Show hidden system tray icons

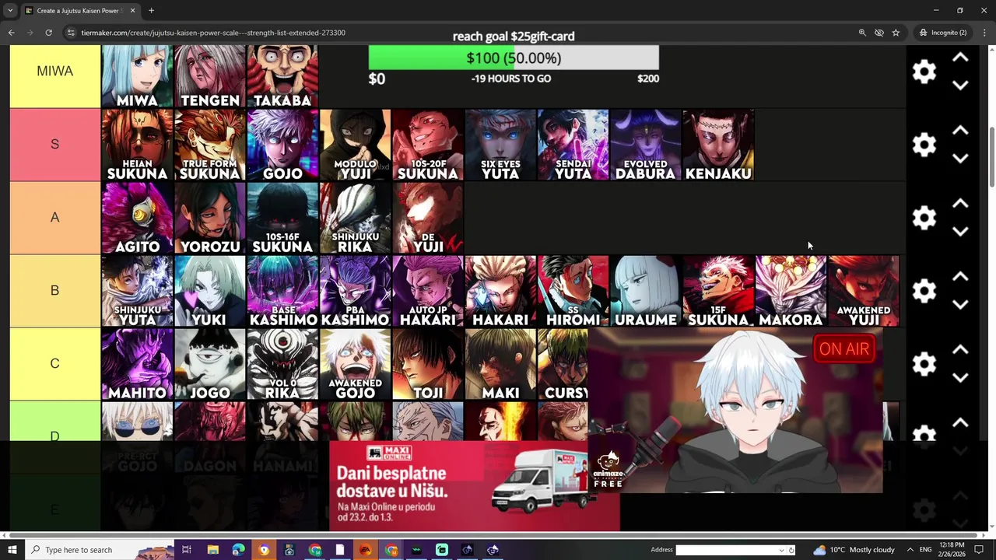910,550
